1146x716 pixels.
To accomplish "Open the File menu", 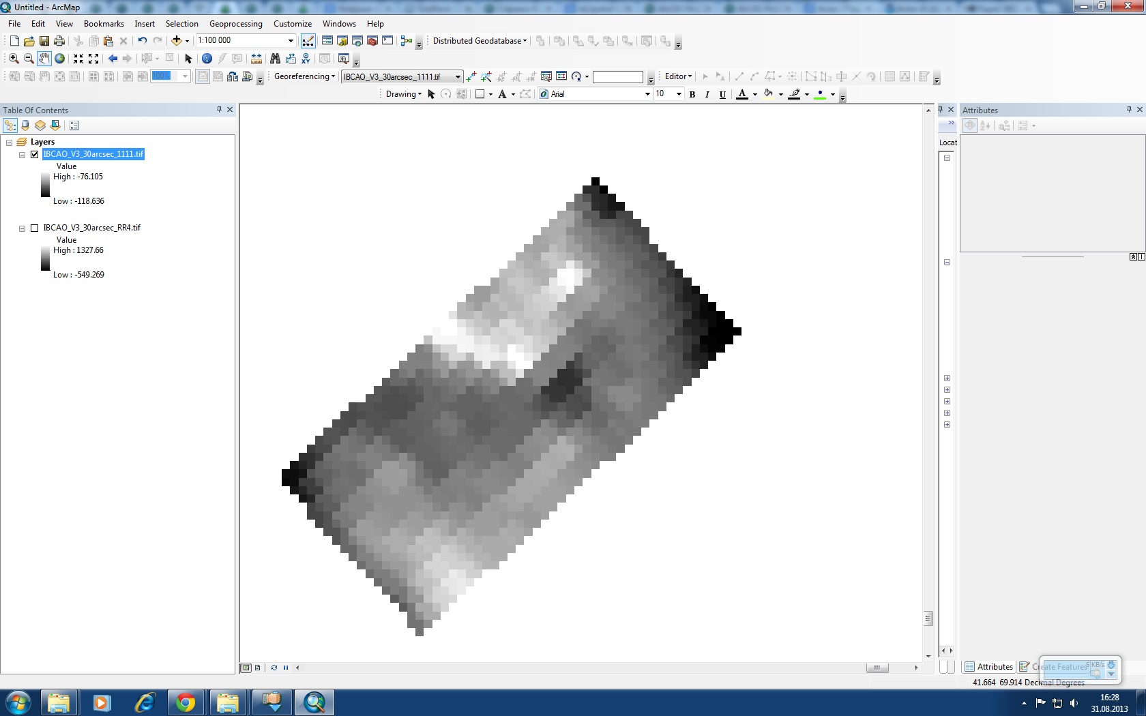I will [14, 24].
